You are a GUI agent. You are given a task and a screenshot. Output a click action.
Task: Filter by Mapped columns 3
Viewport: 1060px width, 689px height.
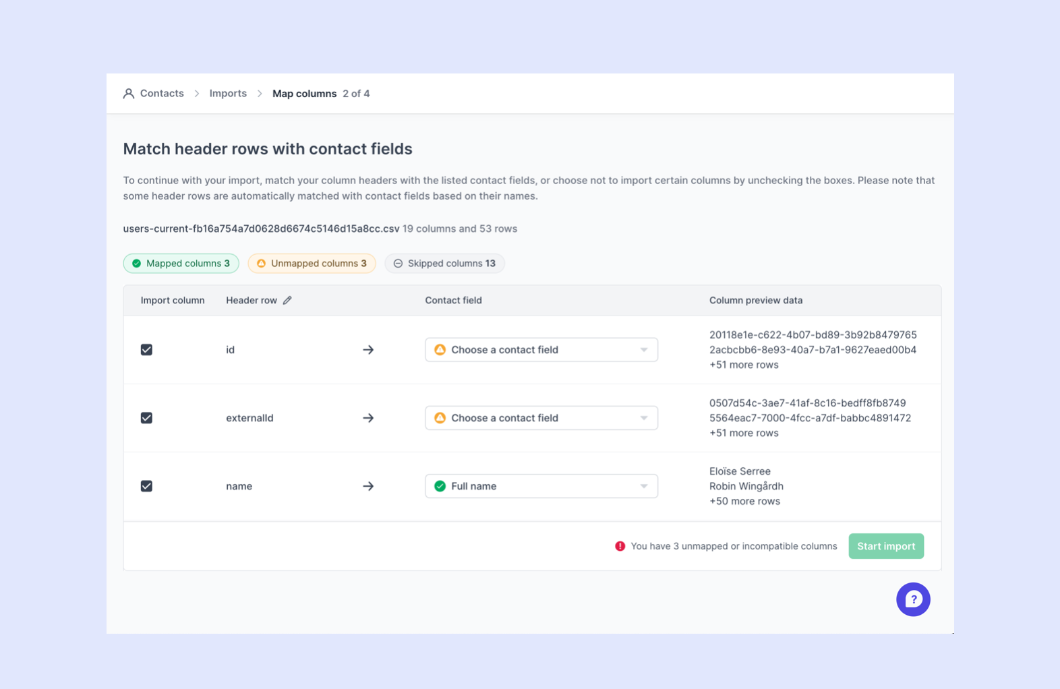(181, 263)
